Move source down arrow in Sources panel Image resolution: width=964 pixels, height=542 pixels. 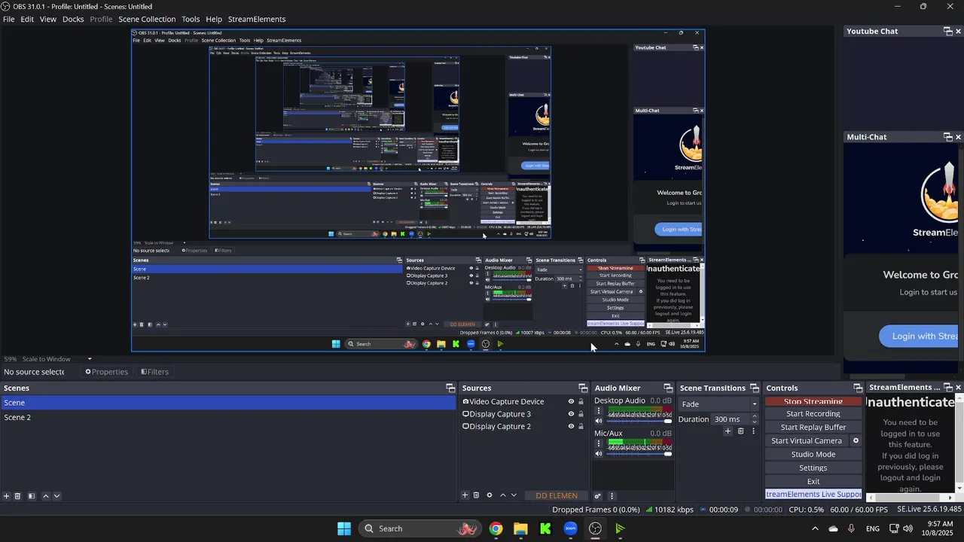pos(514,495)
